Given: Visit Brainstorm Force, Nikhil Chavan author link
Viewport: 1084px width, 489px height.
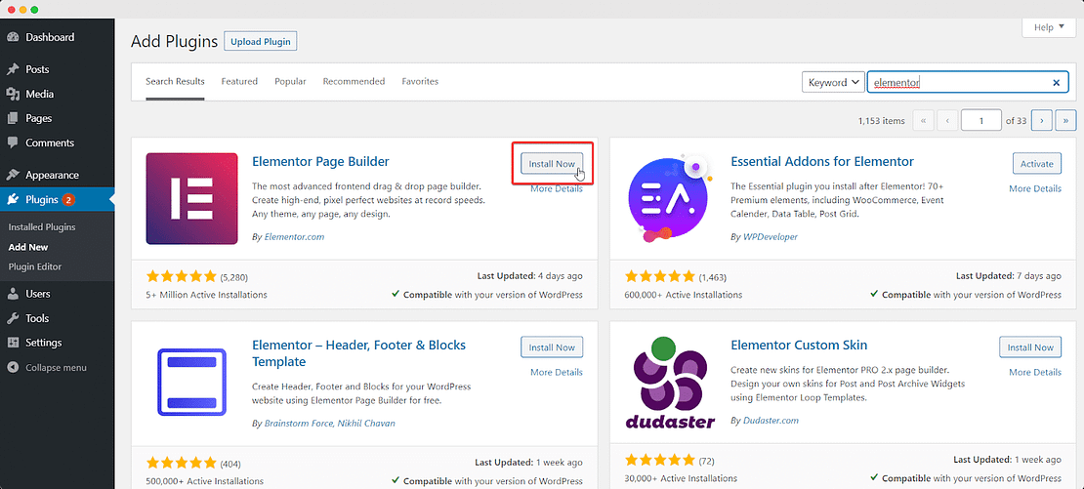Looking at the screenshot, I should click(x=330, y=424).
